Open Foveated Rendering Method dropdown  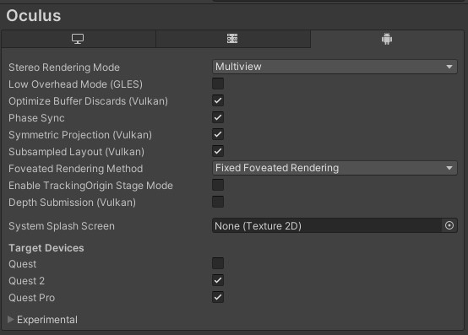click(x=335, y=168)
